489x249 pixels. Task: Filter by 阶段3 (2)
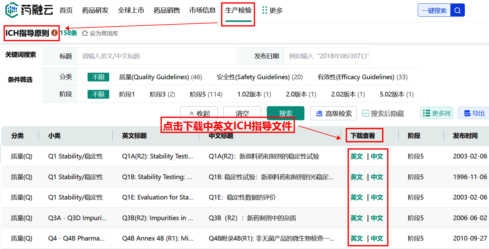(162, 94)
